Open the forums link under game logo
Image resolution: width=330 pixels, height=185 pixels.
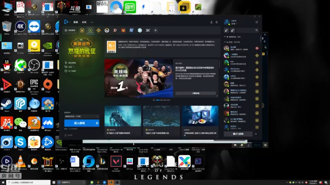tap(69, 67)
